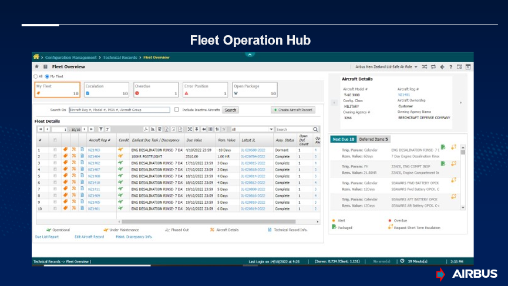Go to previous page of fleet grid

tap(48, 129)
